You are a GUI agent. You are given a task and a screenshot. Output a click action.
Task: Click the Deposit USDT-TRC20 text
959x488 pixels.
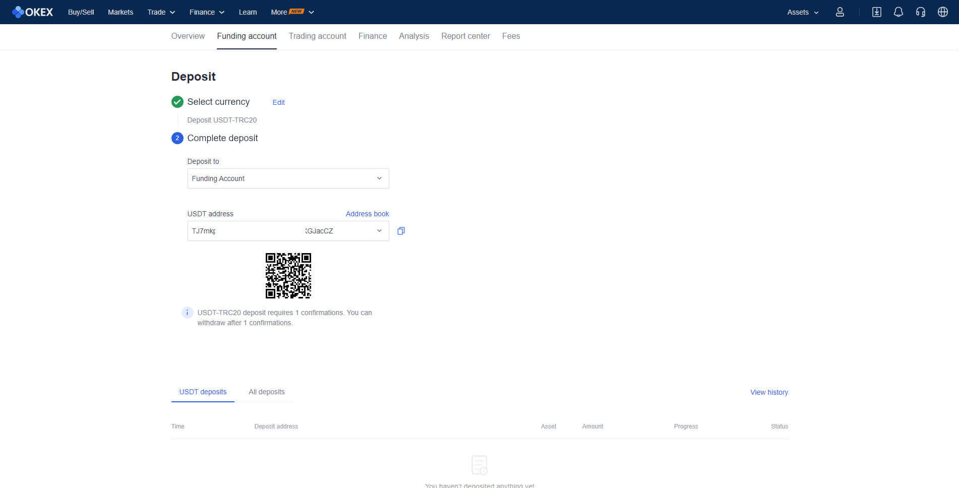(222, 120)
